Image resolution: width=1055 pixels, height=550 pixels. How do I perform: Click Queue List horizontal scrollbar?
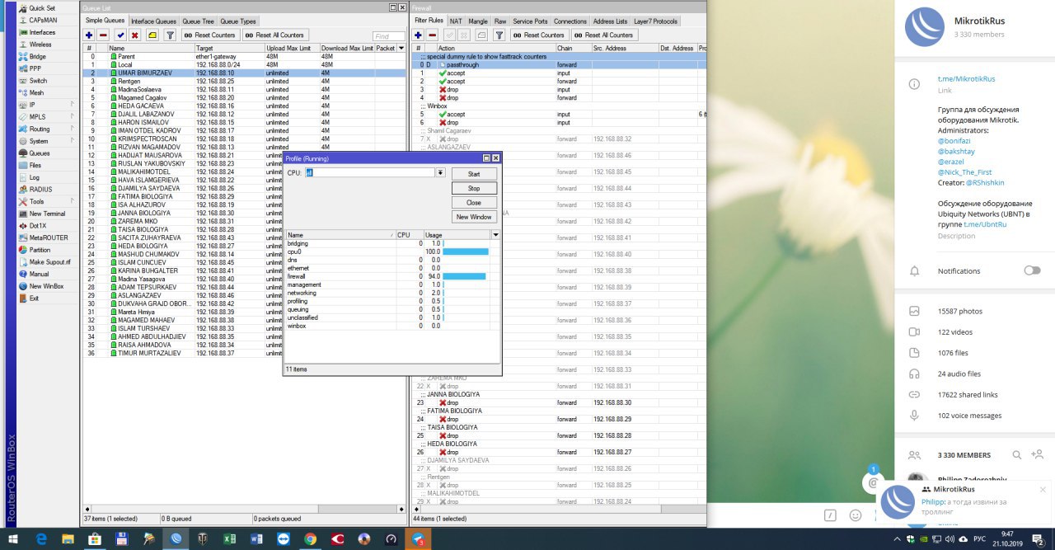[x=245, y=509]
